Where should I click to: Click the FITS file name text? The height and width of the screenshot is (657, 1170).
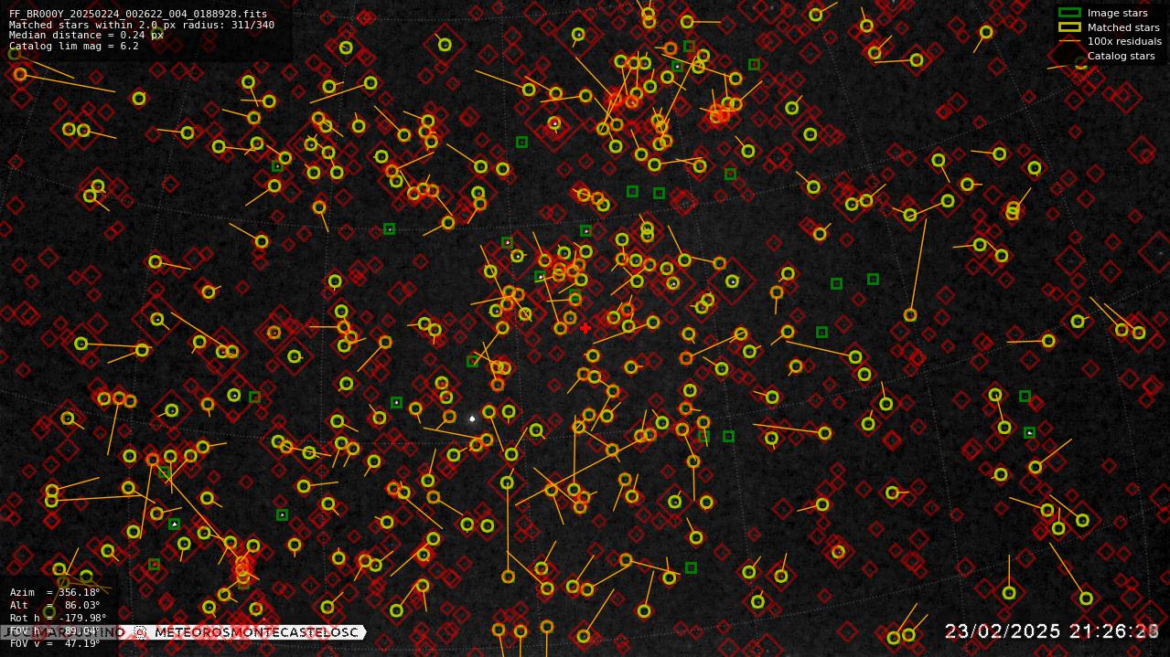coord(138,15)
